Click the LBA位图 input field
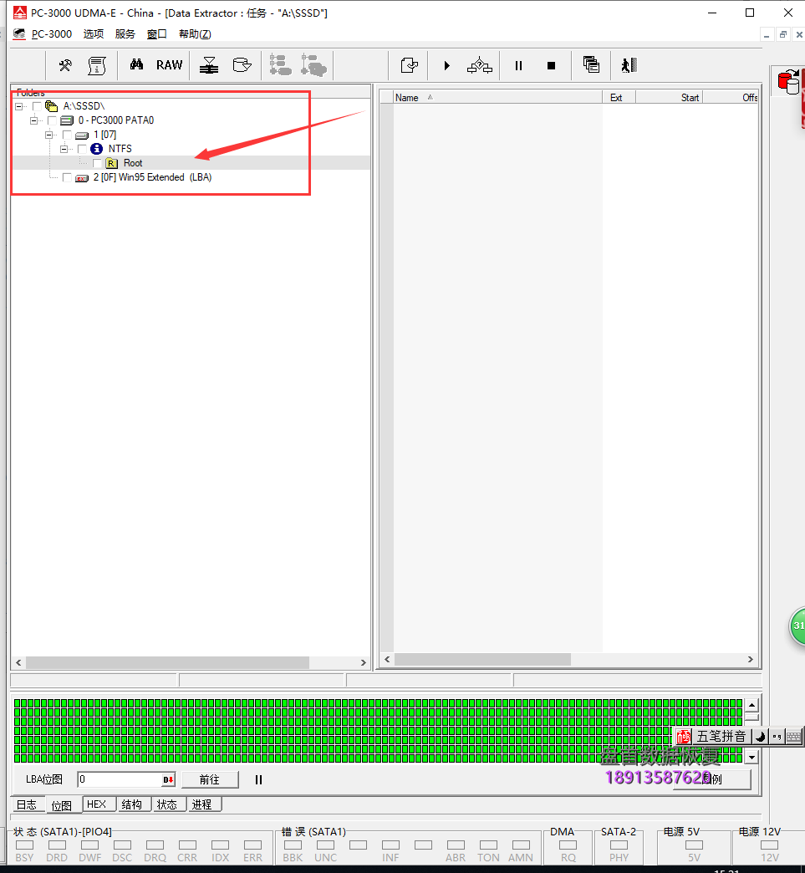 [x=119, y=779]
